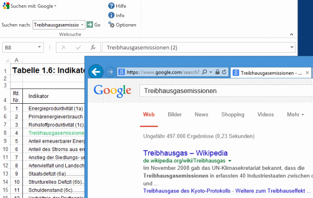Viewport: 313px width, 198px height.
Task: Select the cell 'Energieproduktivität (1a)'
Action: click(x=55, y=108)
